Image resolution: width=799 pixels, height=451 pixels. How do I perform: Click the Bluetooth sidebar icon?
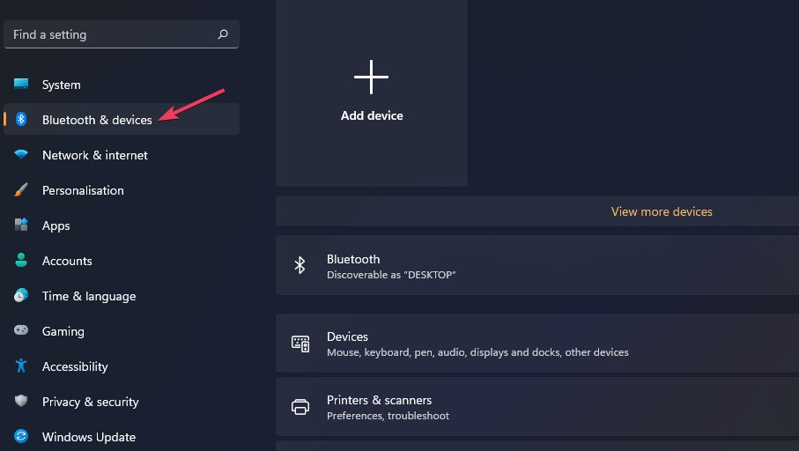(21, 119)
